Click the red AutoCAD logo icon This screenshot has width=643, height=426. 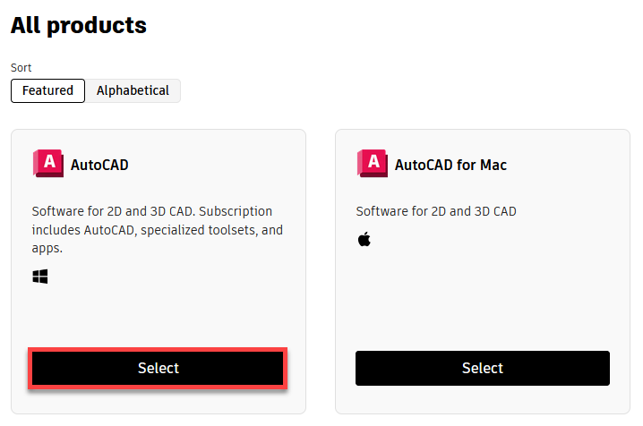[48, 164]
